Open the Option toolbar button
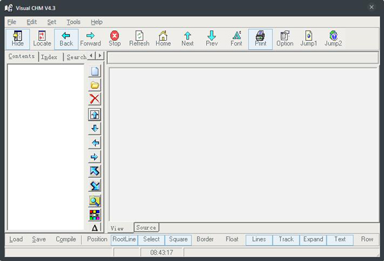This screenshot has height=261, width=384. (x=285, y=39)
